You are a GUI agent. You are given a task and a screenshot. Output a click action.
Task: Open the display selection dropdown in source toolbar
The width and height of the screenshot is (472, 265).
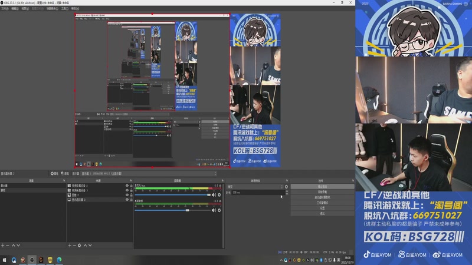[149, 173]
